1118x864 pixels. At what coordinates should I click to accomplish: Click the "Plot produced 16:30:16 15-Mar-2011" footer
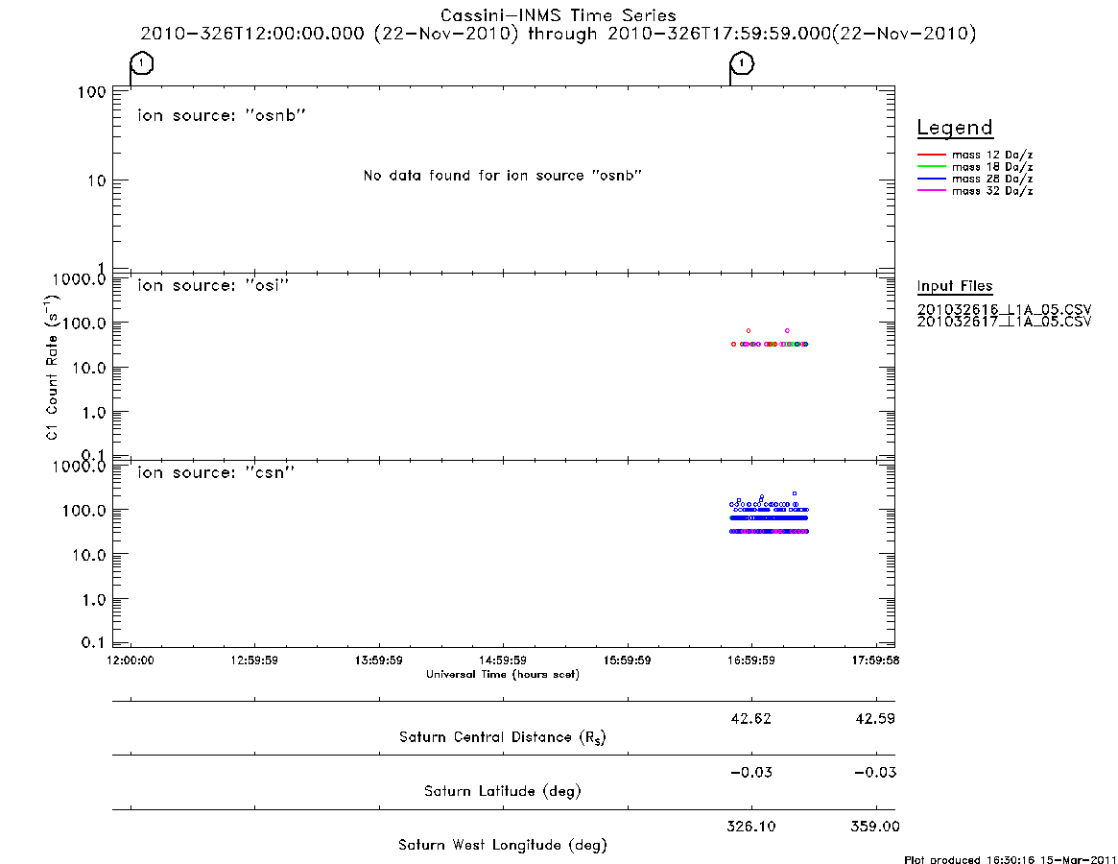click(1010, 859)
